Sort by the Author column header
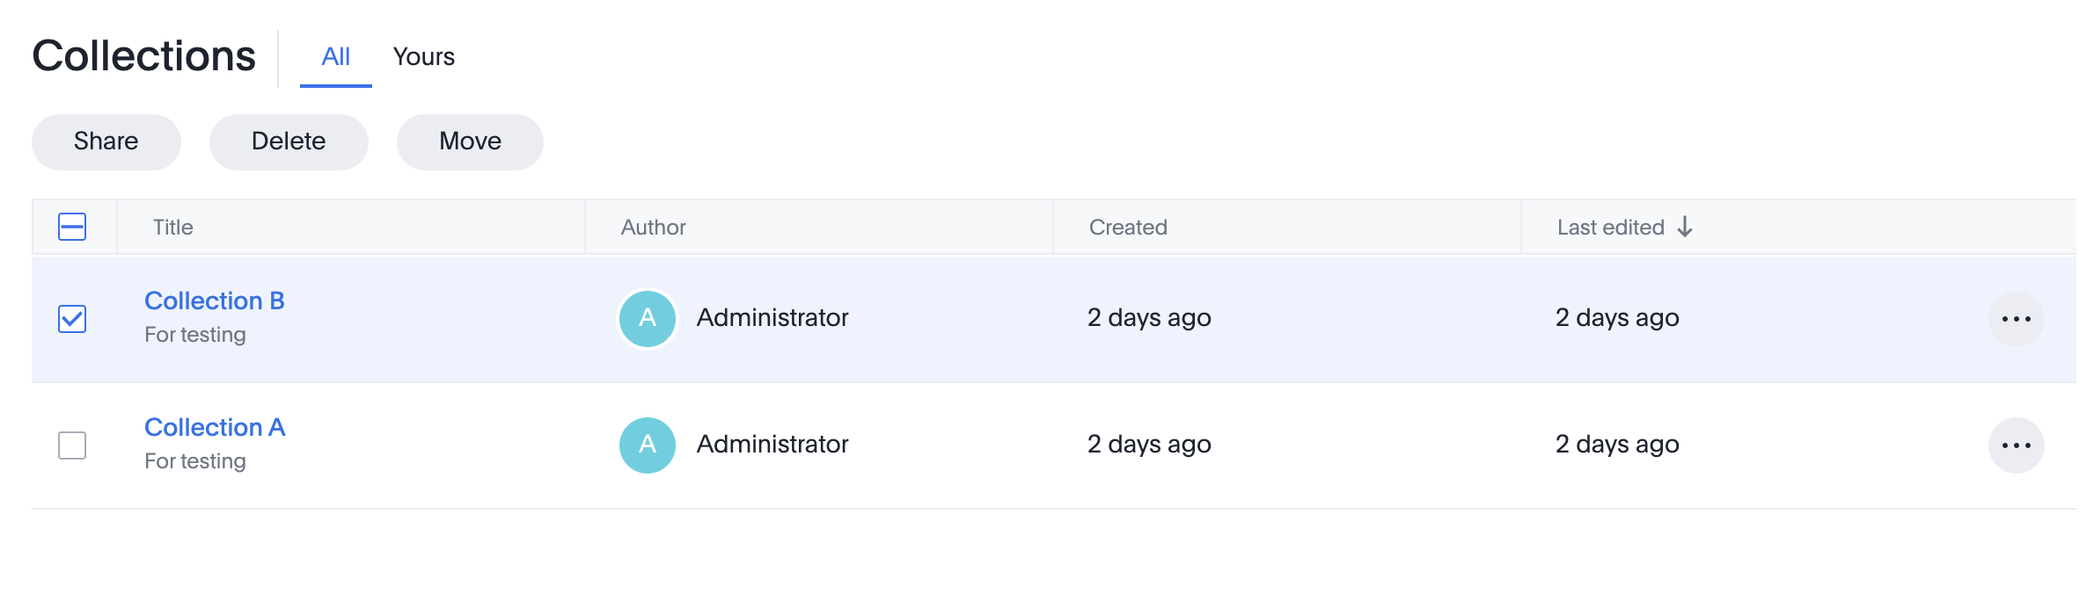Screen dimensions: 2094x601 pyautogui.click(x=653, y=228)
